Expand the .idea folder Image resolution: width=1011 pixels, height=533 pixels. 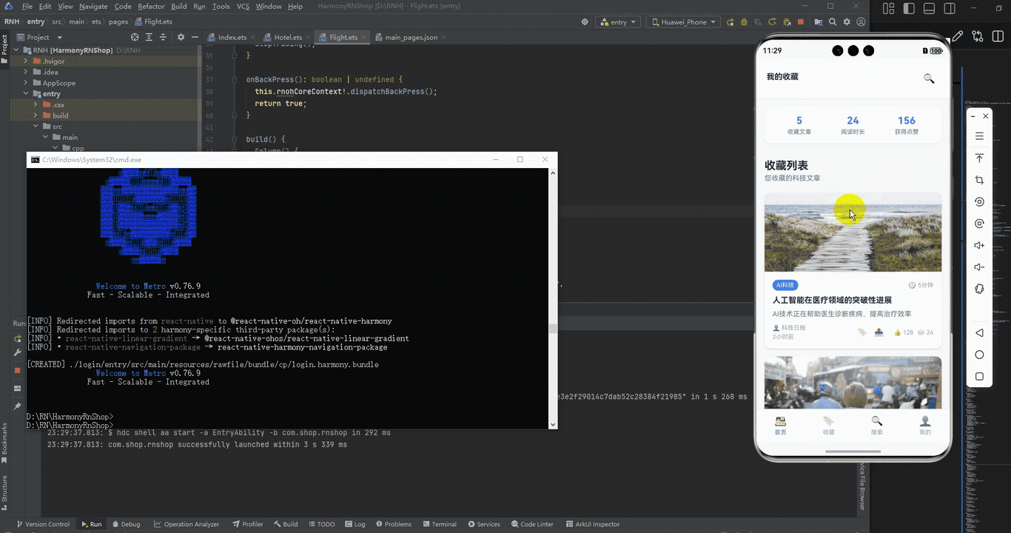point(26,73)
